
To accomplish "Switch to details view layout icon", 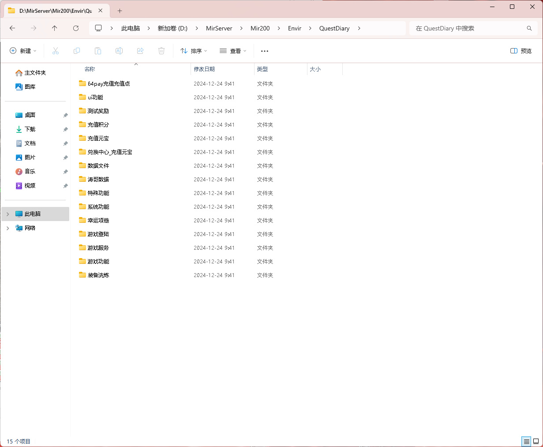I will [526, 441].
